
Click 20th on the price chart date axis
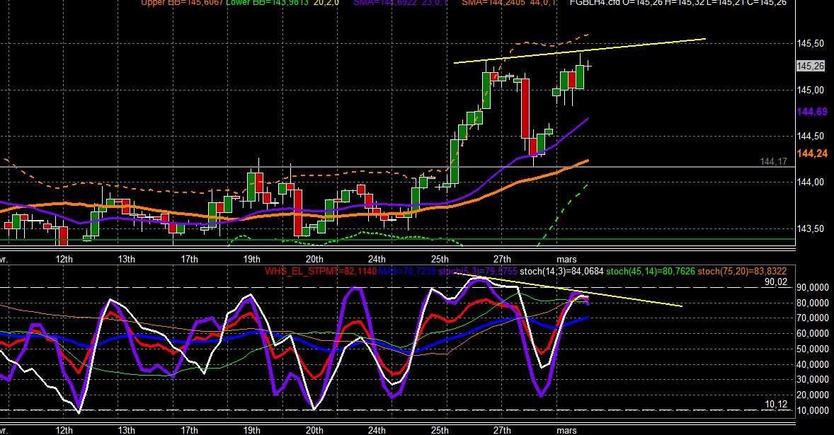click(314, 259)
